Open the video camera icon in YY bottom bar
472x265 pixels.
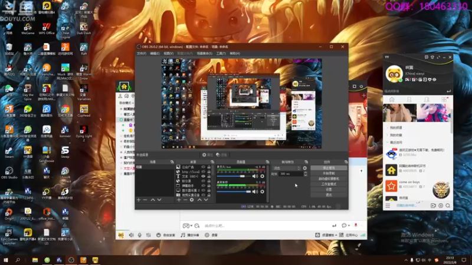point(433,206)
